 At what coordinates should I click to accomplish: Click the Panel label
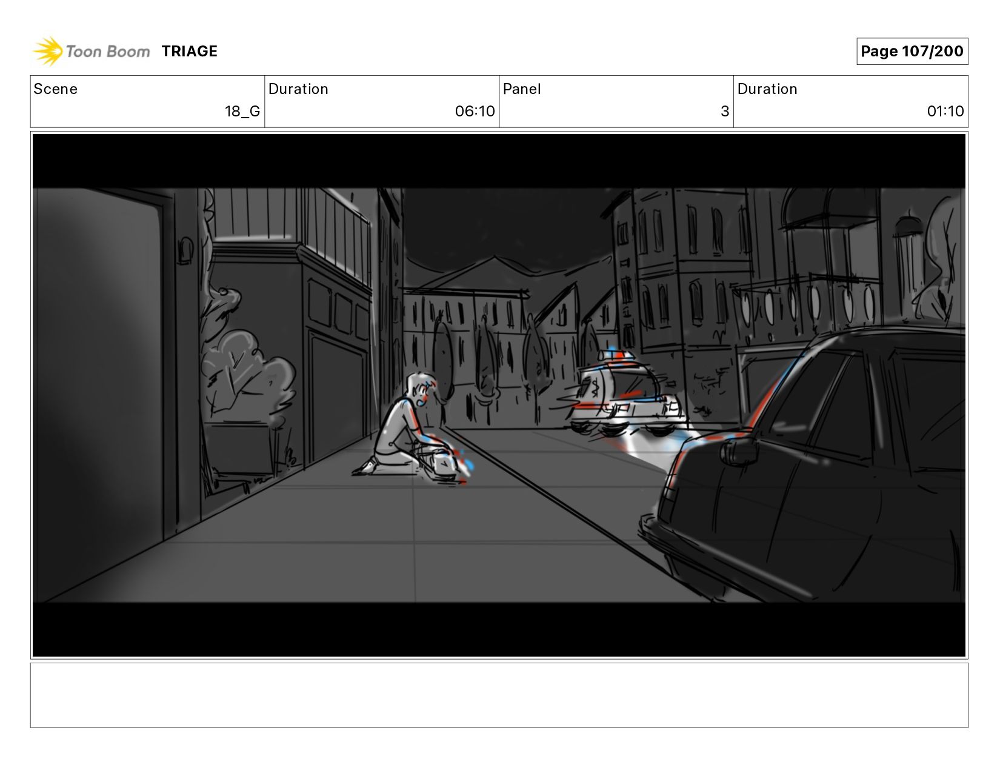click(x=522, y=89)
